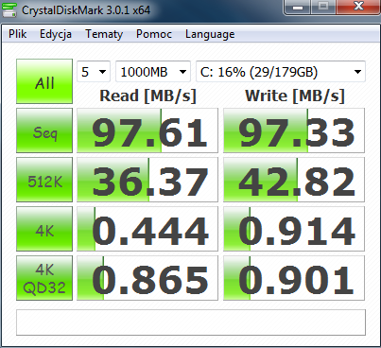Screen dimensions: 381x348
Task: Start the 512K benchmark test
Action: (44, 180)
